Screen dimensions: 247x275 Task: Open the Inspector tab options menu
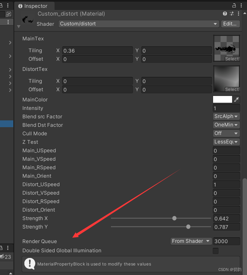[x=241, y=6]
